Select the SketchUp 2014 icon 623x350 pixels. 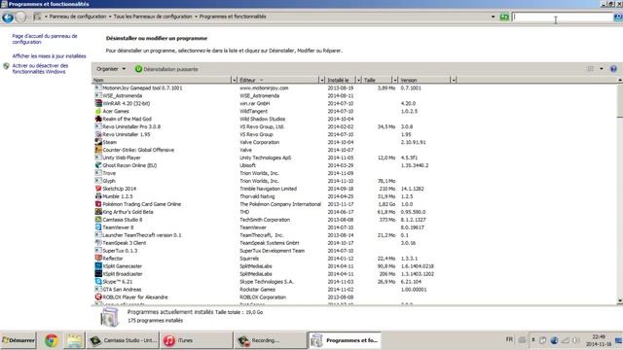(x=98, y=189)
